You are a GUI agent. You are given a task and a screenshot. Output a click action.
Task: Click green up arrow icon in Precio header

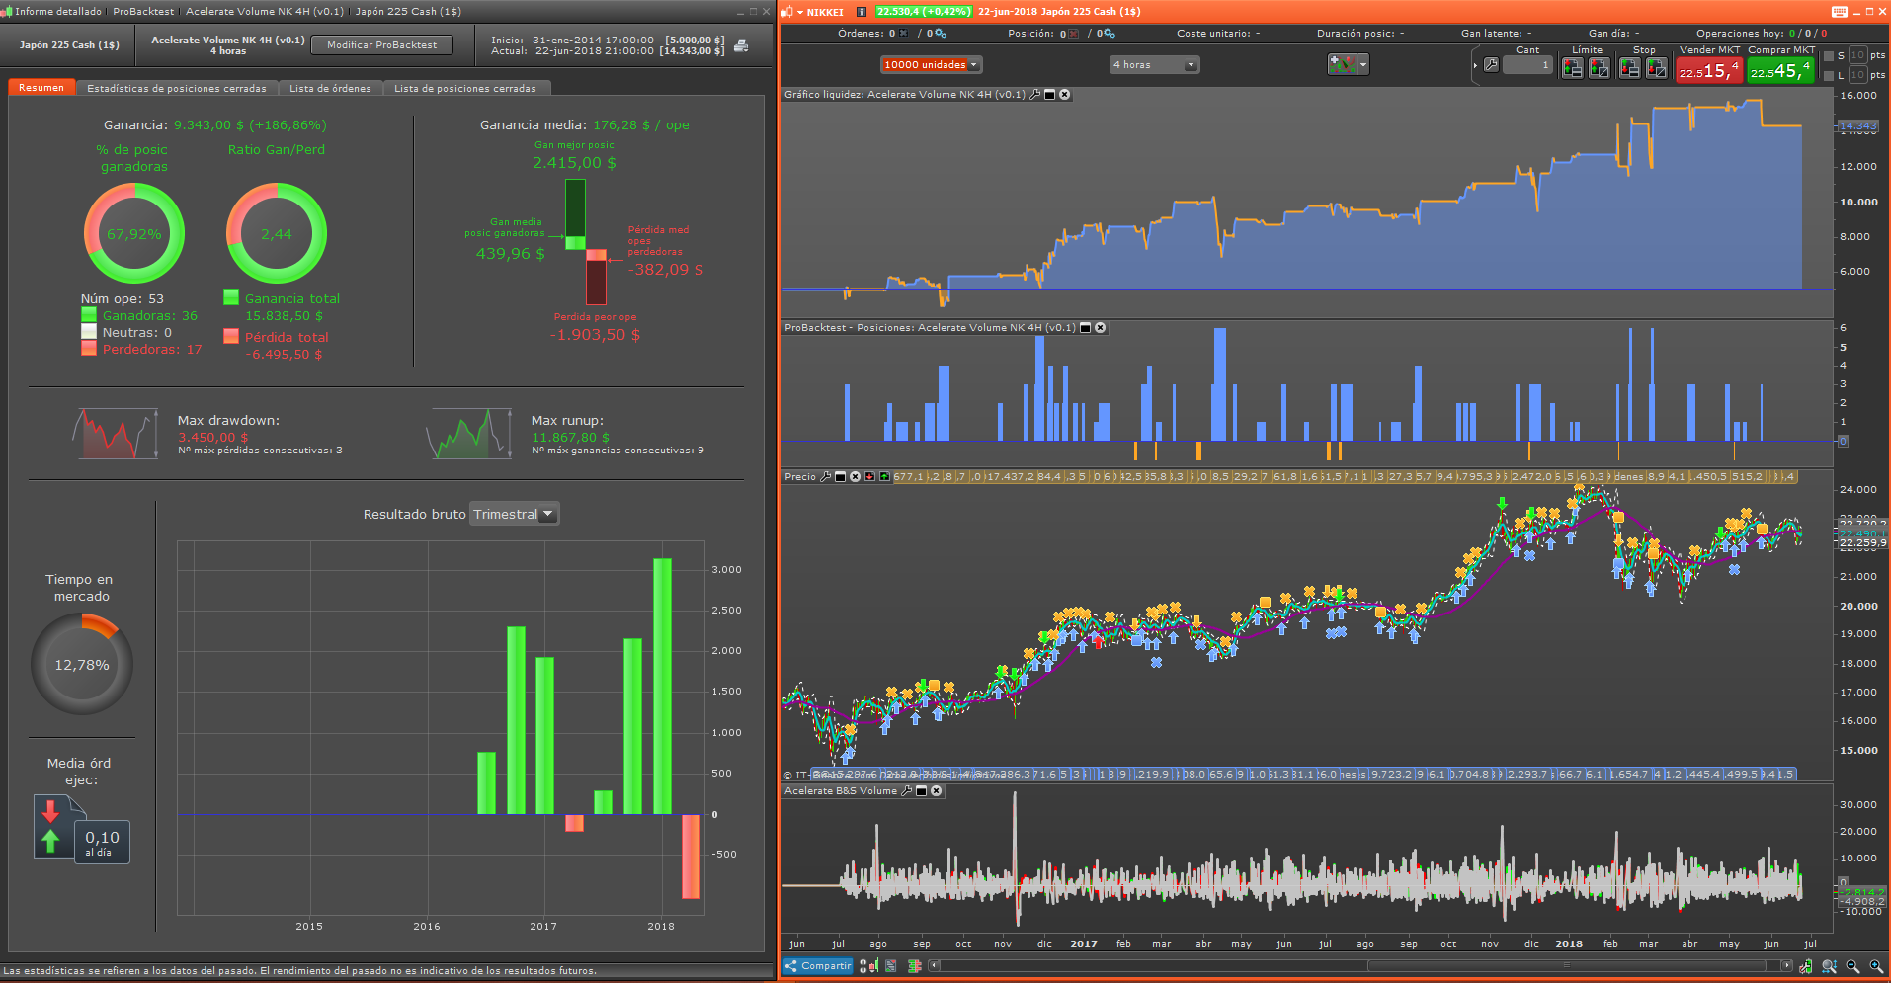[x=884, y=477]
